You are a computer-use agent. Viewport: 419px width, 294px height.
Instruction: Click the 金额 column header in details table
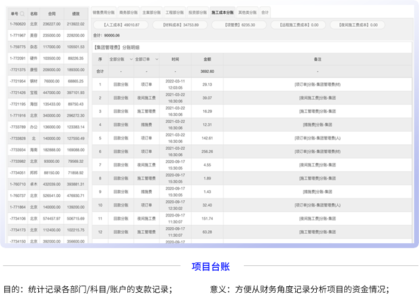click(207, 60)
